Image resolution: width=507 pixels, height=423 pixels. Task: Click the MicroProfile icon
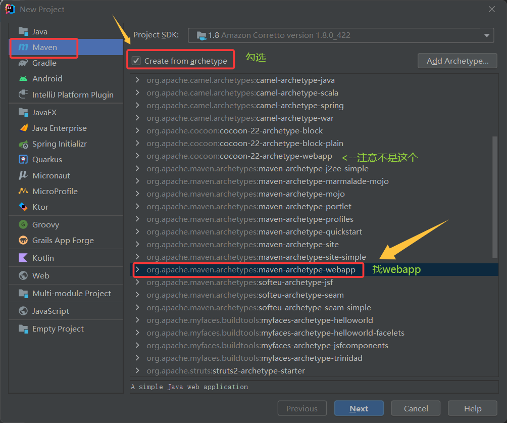point(23,191)
